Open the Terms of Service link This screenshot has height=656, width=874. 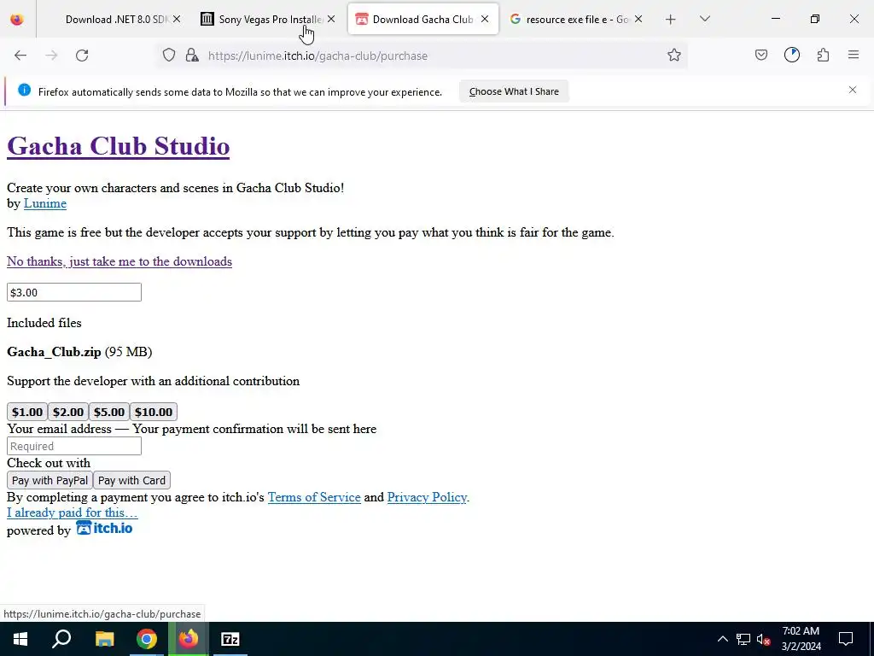click(x=314, y=497)
